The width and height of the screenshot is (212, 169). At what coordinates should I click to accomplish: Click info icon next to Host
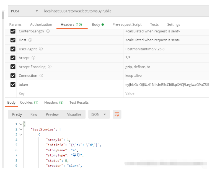coord(30,40)
